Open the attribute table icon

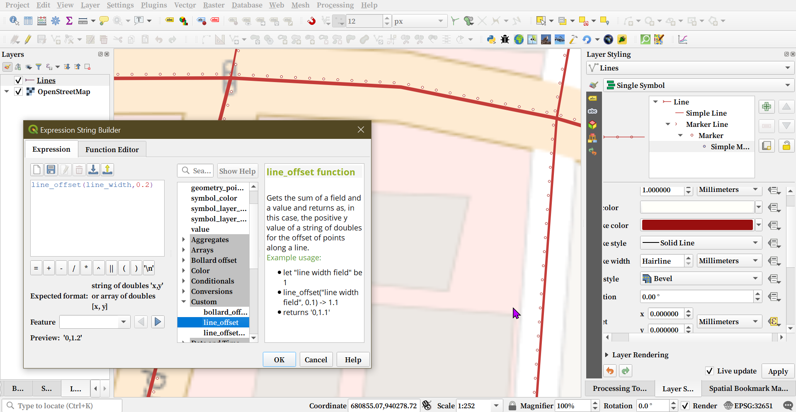coord(28,21)
